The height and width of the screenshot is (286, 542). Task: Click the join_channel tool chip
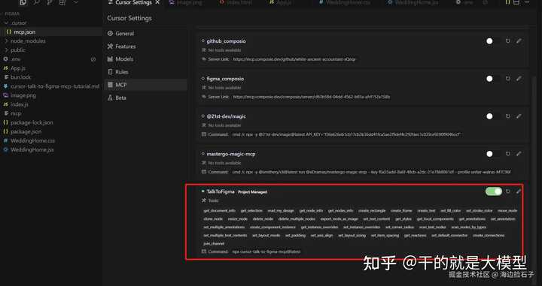point(214,243)
